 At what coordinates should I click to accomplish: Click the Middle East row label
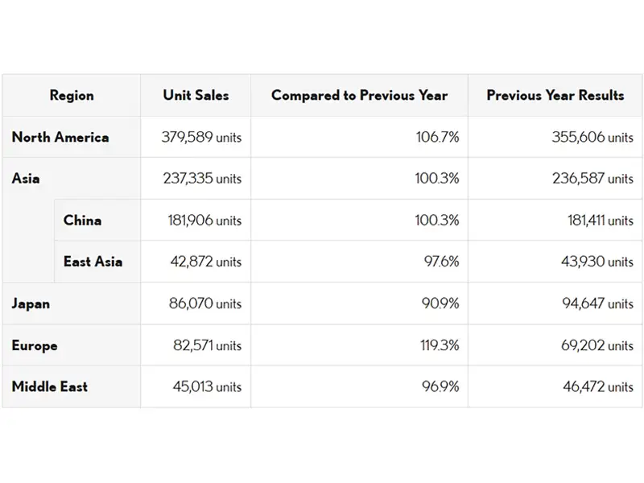(x=50, y=387)
